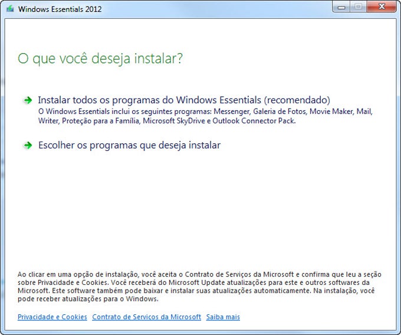
Task: Open the Privacidade e Cookies link
Action: click(x=52, y=317)
